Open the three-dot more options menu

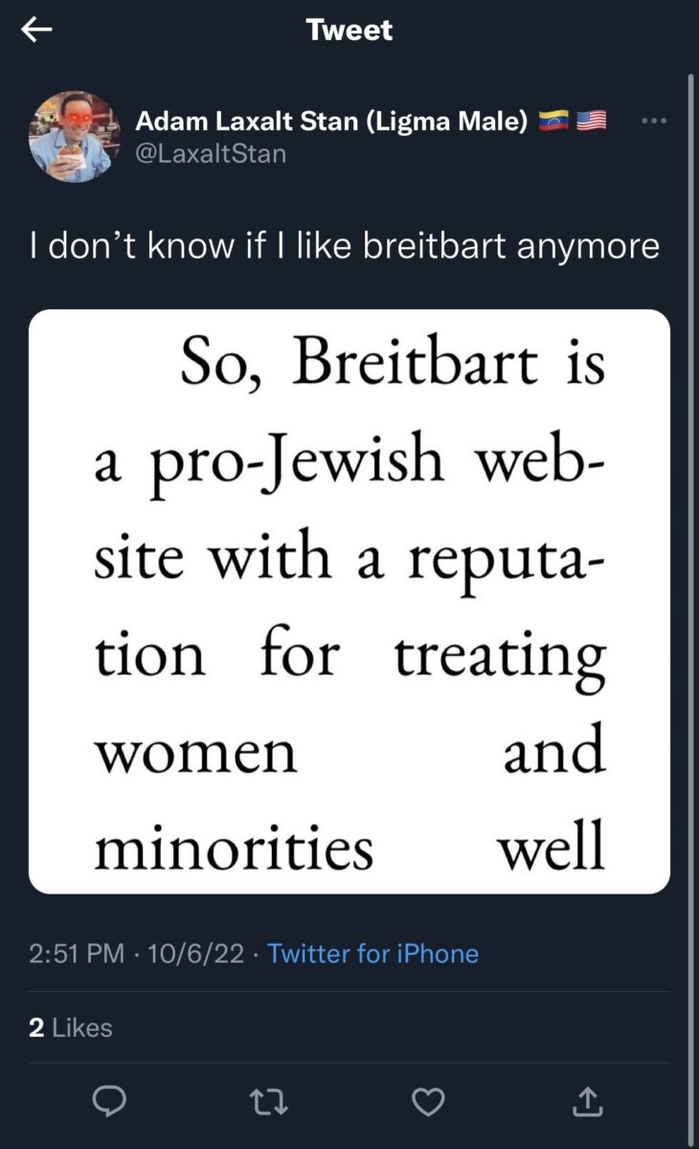pos(652,122)
